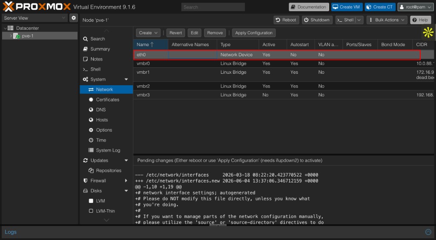The image size is (436, 240).
Task: Collapse the Updates section arrow
Action: [126, 160]
